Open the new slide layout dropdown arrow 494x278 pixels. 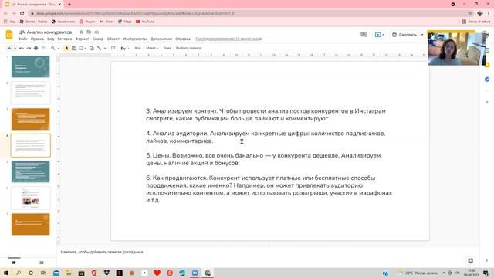15,48
